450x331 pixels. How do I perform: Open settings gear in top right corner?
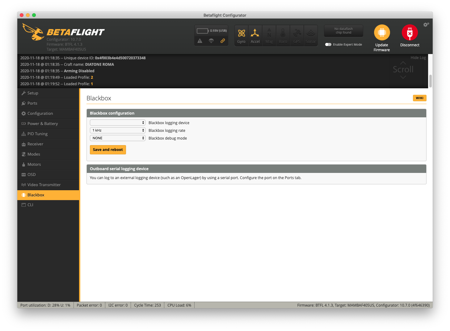coord(426,24)
